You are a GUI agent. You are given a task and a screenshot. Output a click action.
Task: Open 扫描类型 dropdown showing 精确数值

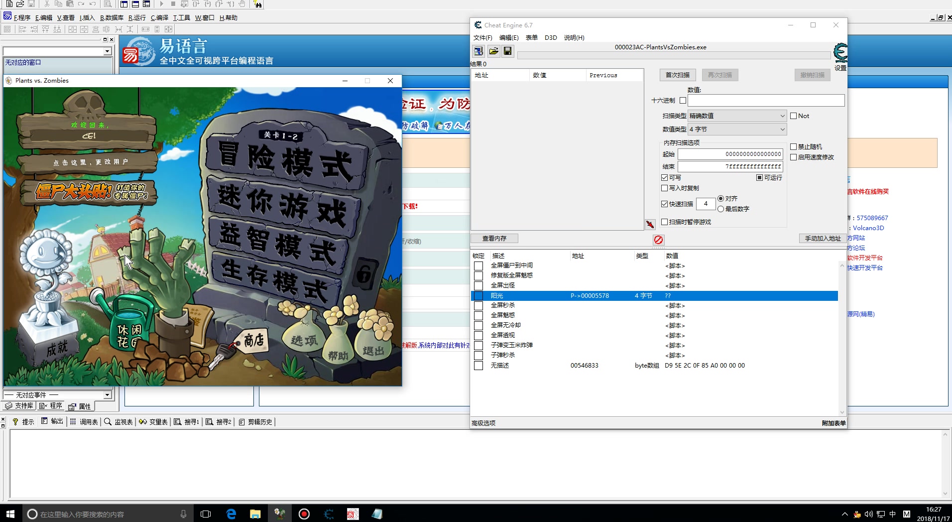click(x=737, y=116)
